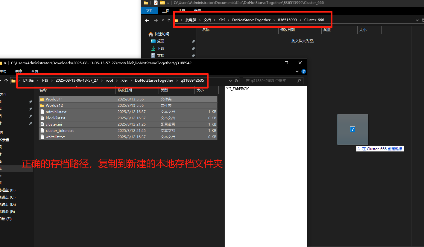This screenshot has height=247, width=424.
Task: Select the blocklist.txt file
Action: point(128,118)
